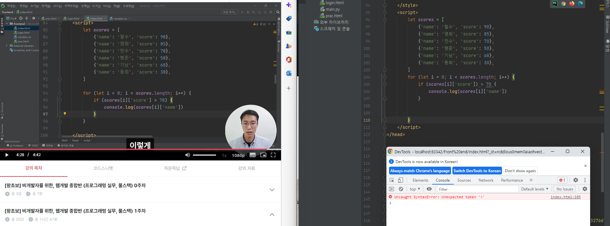The height and width of the screenshot is (226, 610).
Task: Change the 1080p video quality setting
Action: (238, 155)
